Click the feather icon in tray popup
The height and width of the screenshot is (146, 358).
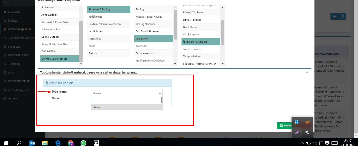(x=297, y=132)
